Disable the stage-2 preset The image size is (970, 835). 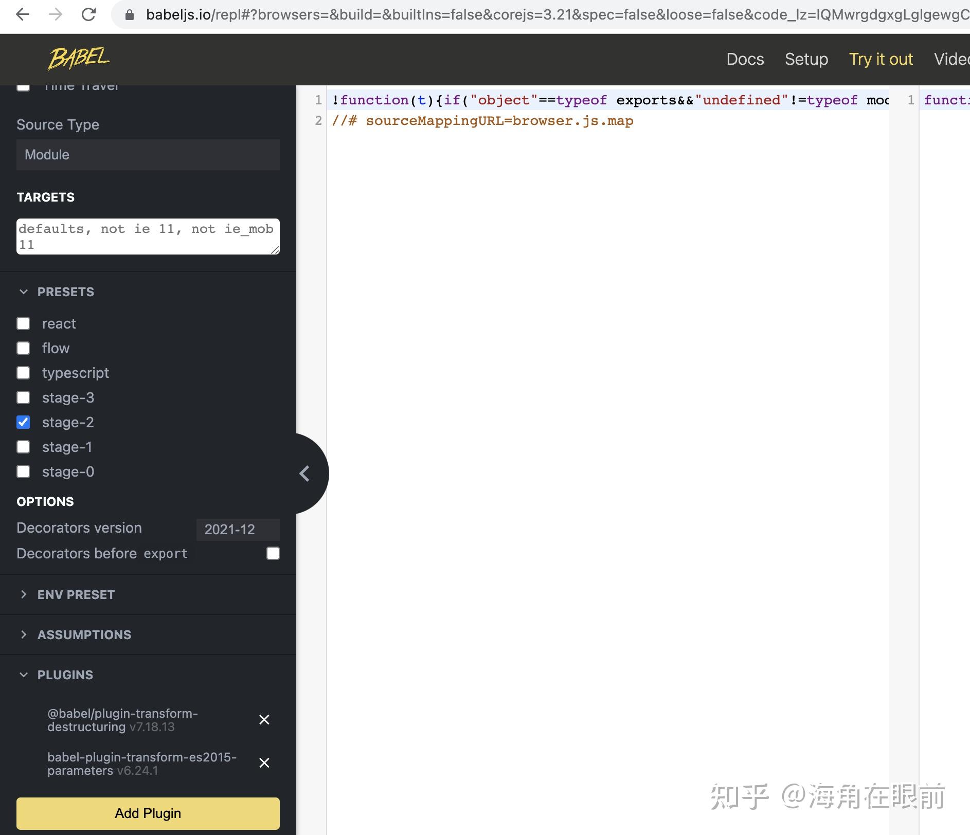23,422
